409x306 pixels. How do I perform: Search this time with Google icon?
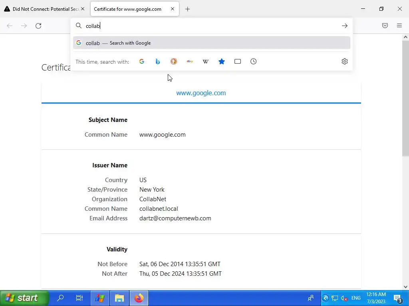(x=142, y=61)
